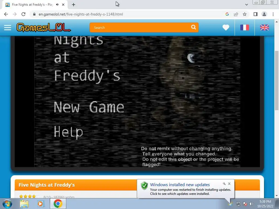Click Chrome icon in the taskbar

point(58,204)
